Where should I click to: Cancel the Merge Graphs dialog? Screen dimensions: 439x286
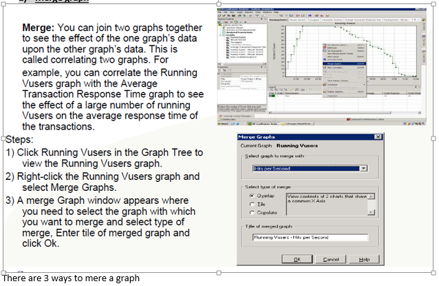(x=331, y=259)
